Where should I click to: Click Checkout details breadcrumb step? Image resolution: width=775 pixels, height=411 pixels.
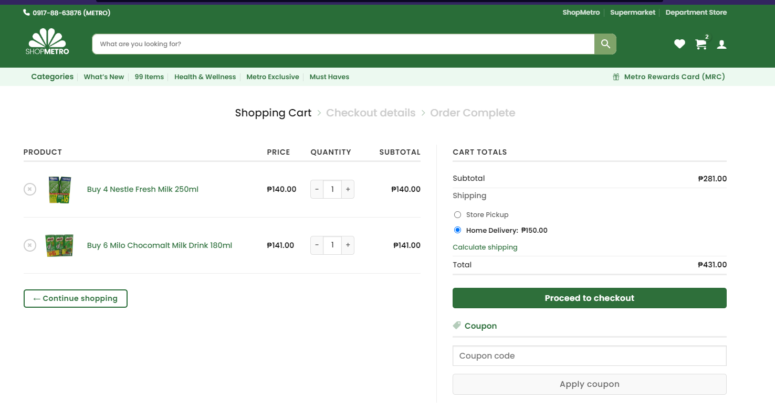pos(371,113)
